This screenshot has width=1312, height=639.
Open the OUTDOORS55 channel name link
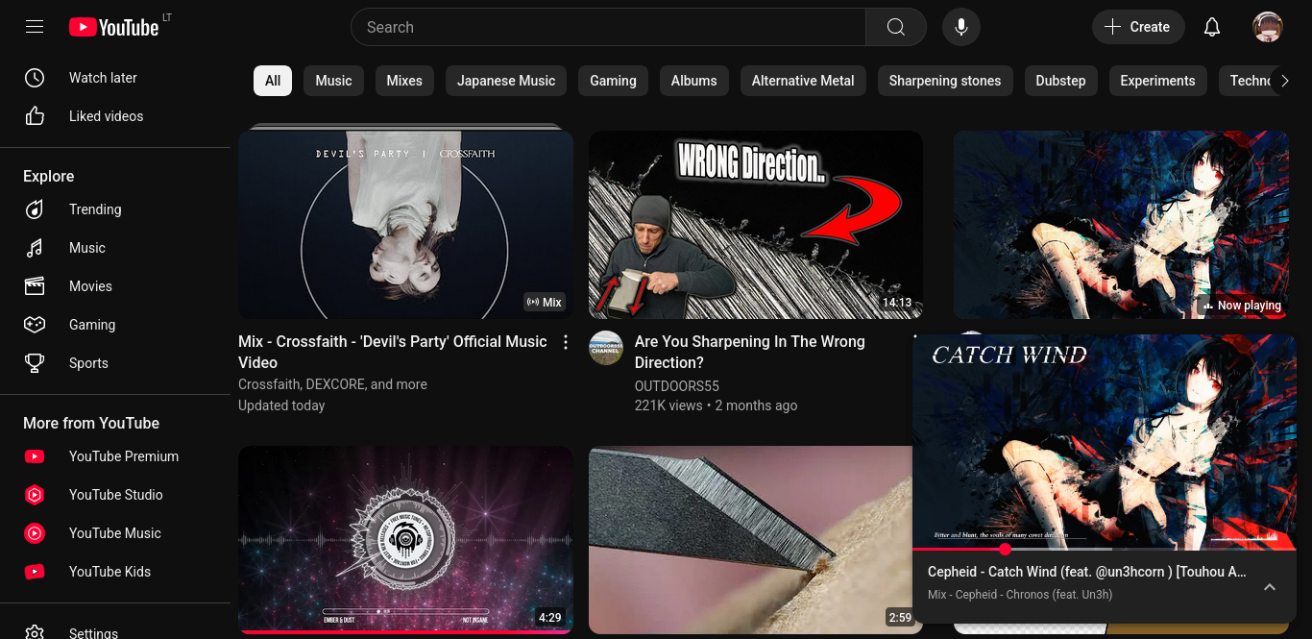click(677, 386)
